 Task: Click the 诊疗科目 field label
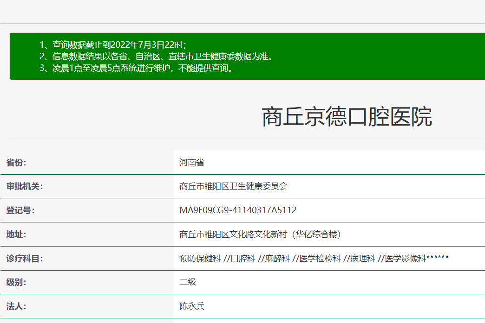tap(25, 259)
